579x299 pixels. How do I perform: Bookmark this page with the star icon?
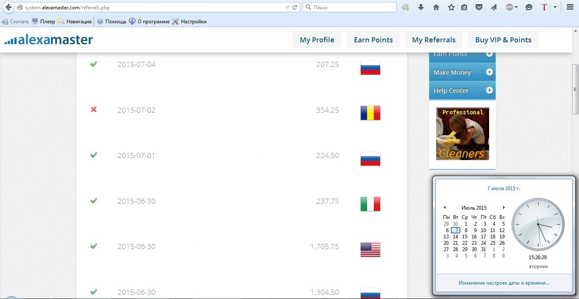[451, 7]
